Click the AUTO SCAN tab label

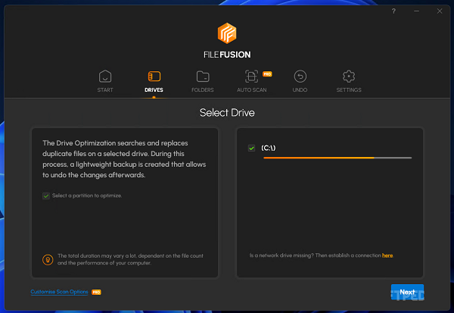point(252,90)
